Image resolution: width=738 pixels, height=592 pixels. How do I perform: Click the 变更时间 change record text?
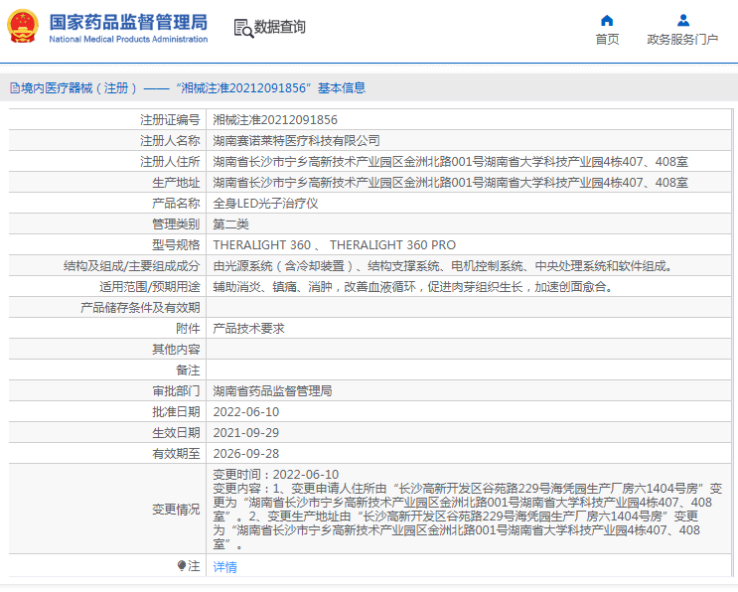coord(275,475)
